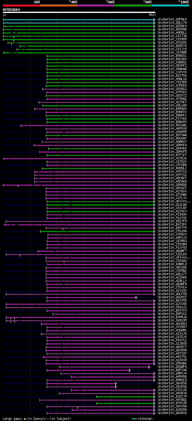The height and width of the screenshot is (421, 192).
Task: Open hit UniRef100_Q5KQB4
Action: [172, 364]
